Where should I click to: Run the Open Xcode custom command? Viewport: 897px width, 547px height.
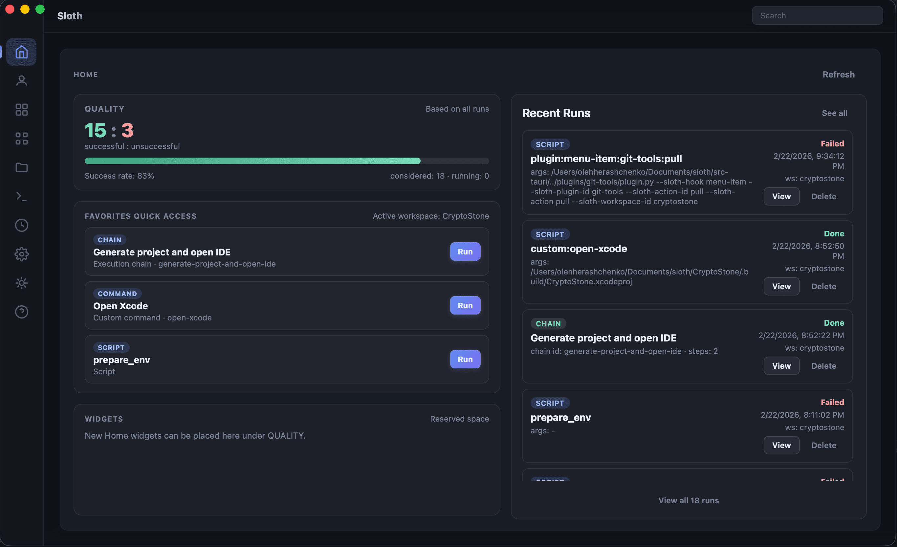465,305
